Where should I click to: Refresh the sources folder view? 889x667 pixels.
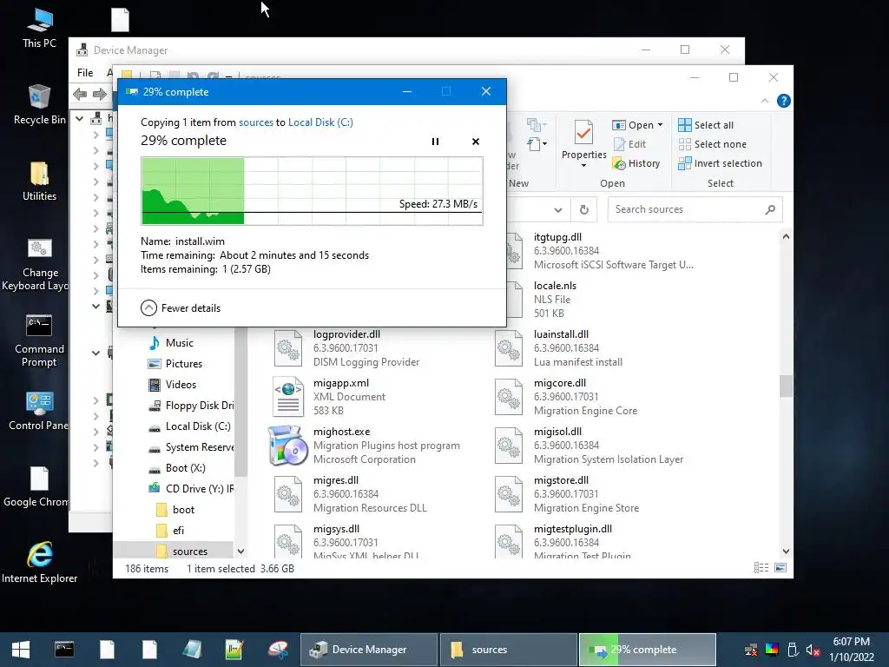tap(584, 210)
